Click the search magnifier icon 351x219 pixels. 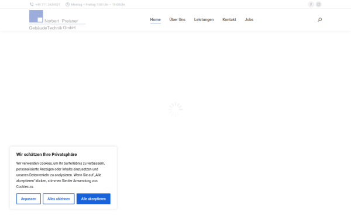(319, 20)
